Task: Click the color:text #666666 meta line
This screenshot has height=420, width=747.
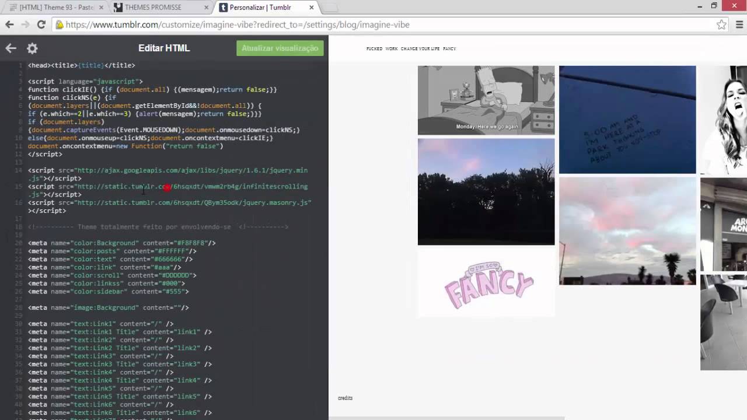Action: coord(110,259)
